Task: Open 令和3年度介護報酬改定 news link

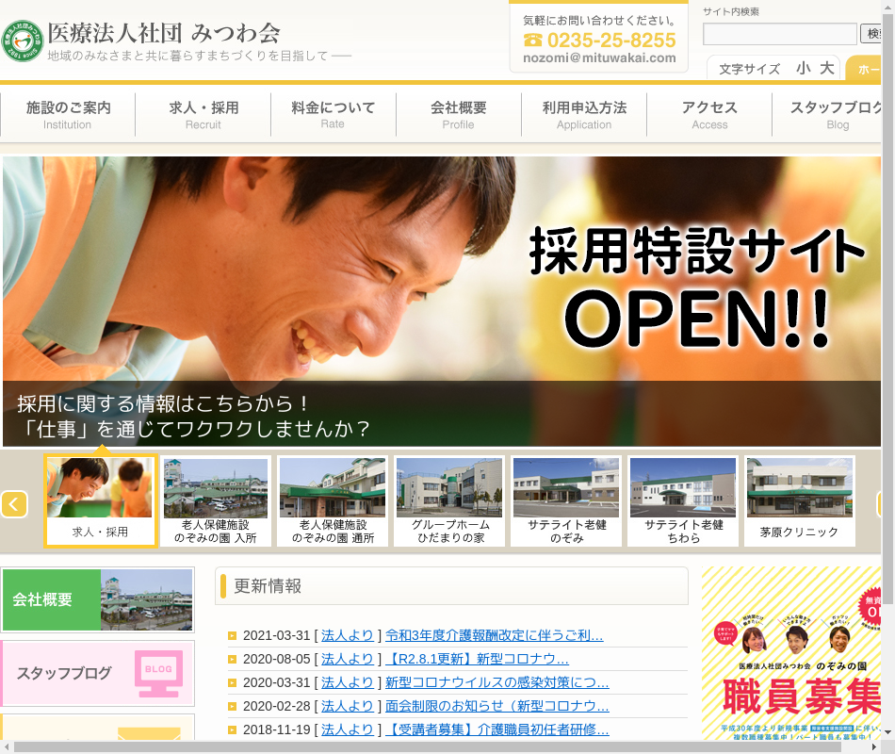Action: pyautogui.click(x=494, y=635)
